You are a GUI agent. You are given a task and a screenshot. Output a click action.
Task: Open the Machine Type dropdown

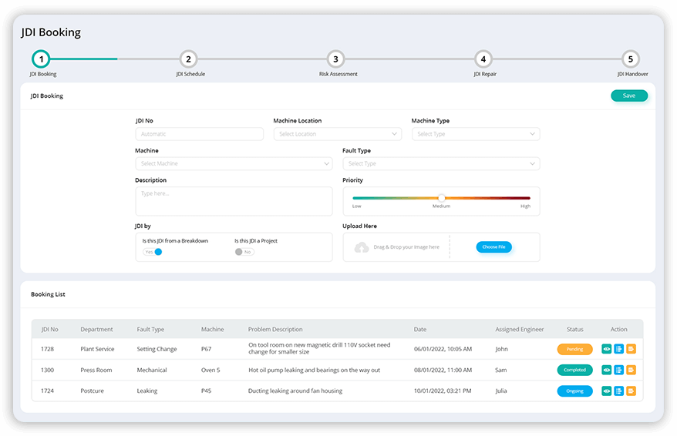point(475,134)
